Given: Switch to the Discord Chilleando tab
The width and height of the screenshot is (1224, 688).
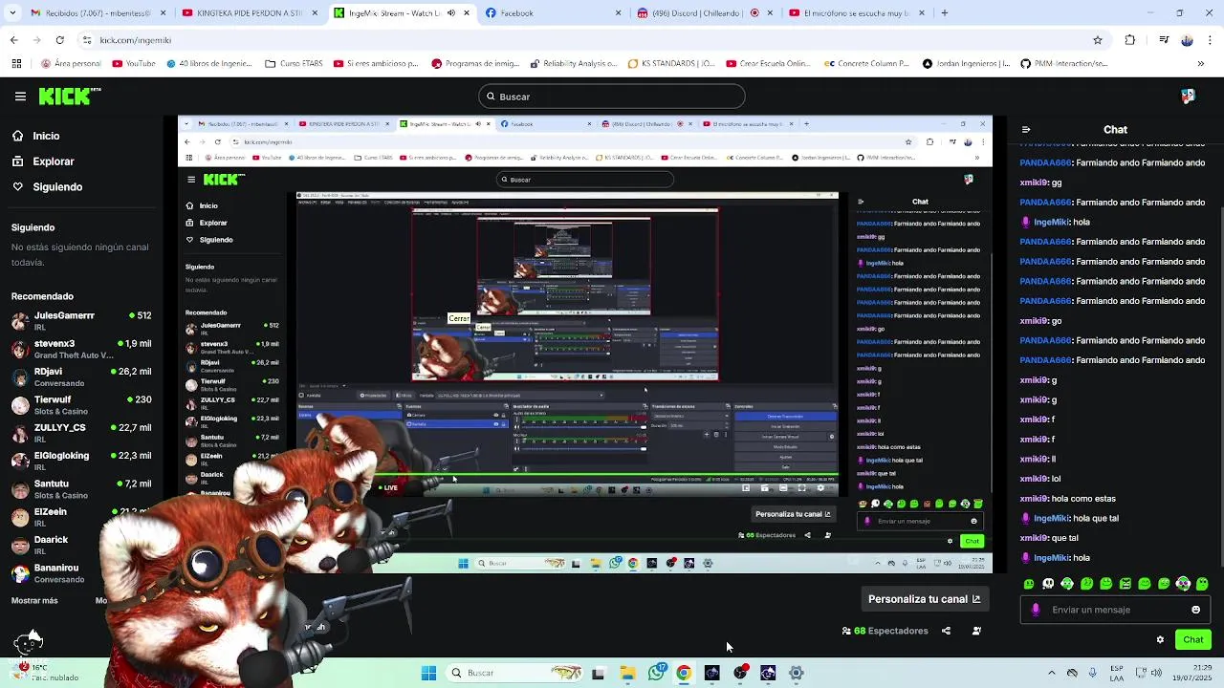Looking at the screenshot, I should (x=705, y=13).
